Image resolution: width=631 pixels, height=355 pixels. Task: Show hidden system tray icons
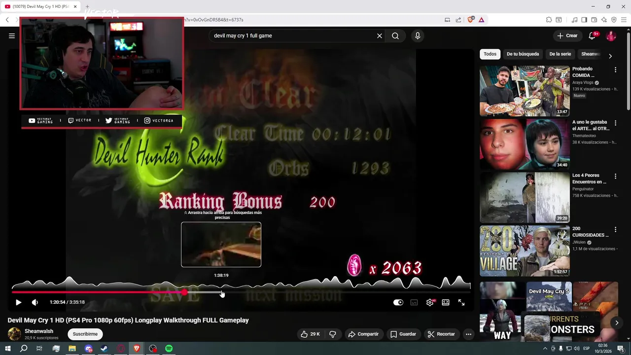pos(545,349)
